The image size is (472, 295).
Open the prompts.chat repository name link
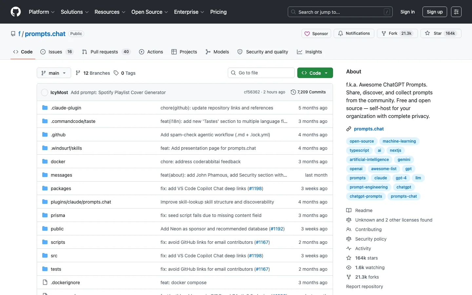pos(45,34)
